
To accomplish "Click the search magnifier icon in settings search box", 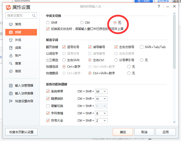I will 34,15.
